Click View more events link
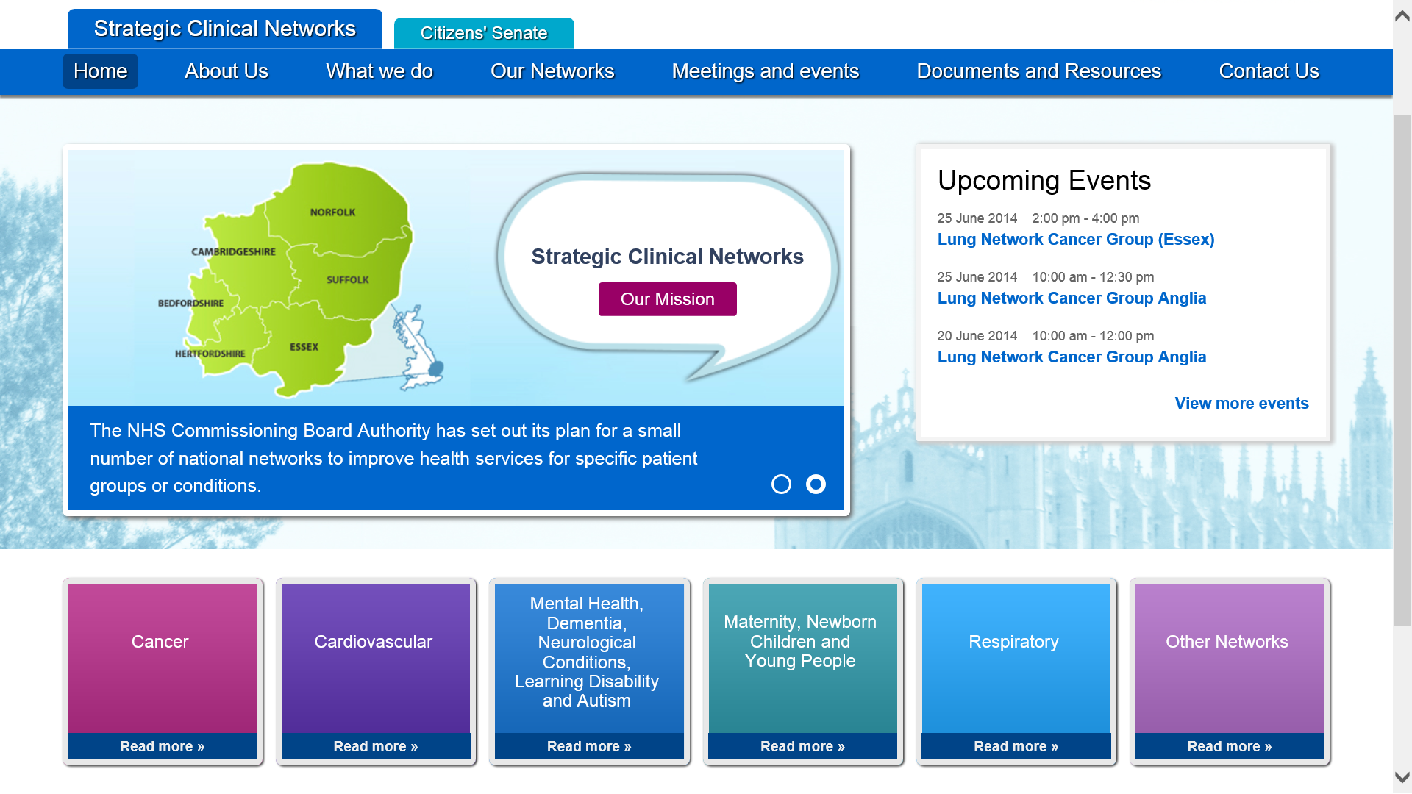Screen dimensions: 1412x794 [1241, 404]
